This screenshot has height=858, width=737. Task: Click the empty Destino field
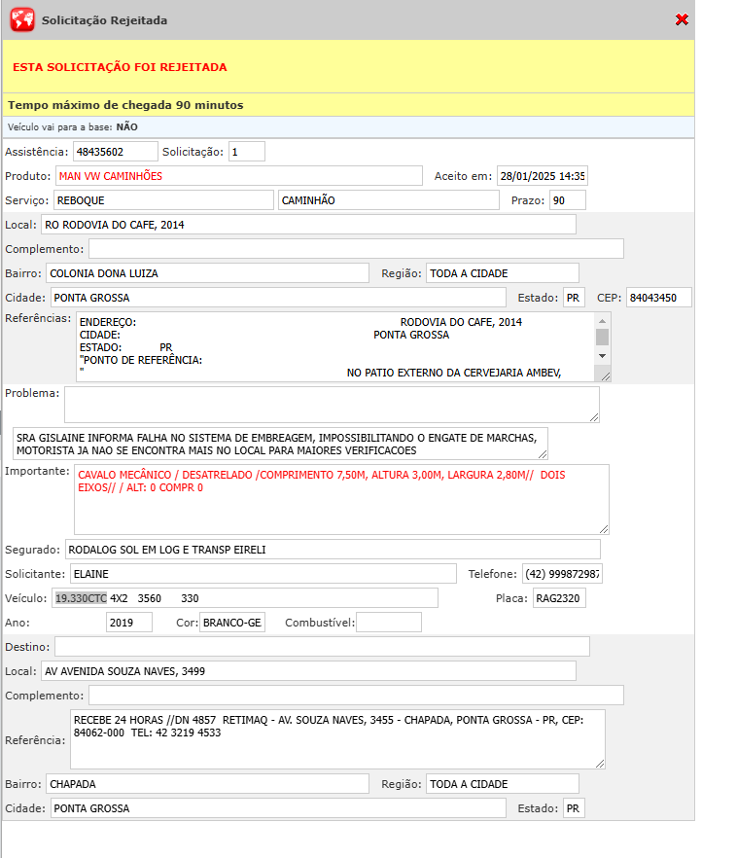coord(322,646)
